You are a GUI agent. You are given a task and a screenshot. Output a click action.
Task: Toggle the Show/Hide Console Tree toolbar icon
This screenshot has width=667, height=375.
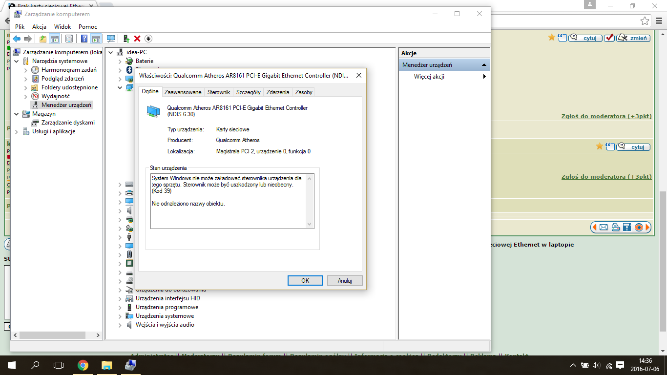(x=55, y=39)
